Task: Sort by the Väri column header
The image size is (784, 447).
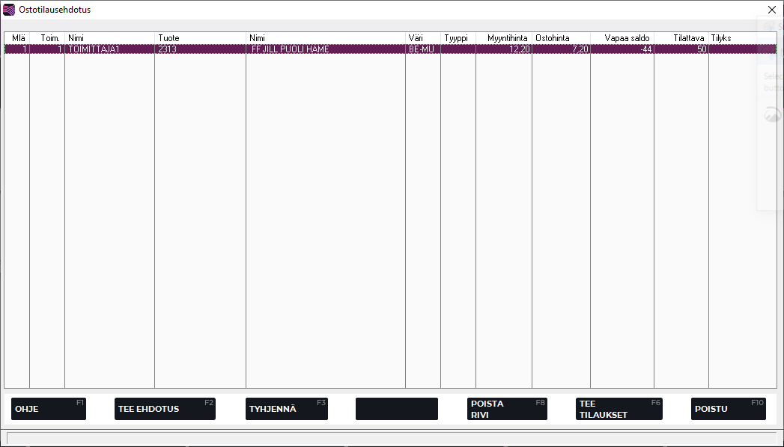Action: (422, 38)
